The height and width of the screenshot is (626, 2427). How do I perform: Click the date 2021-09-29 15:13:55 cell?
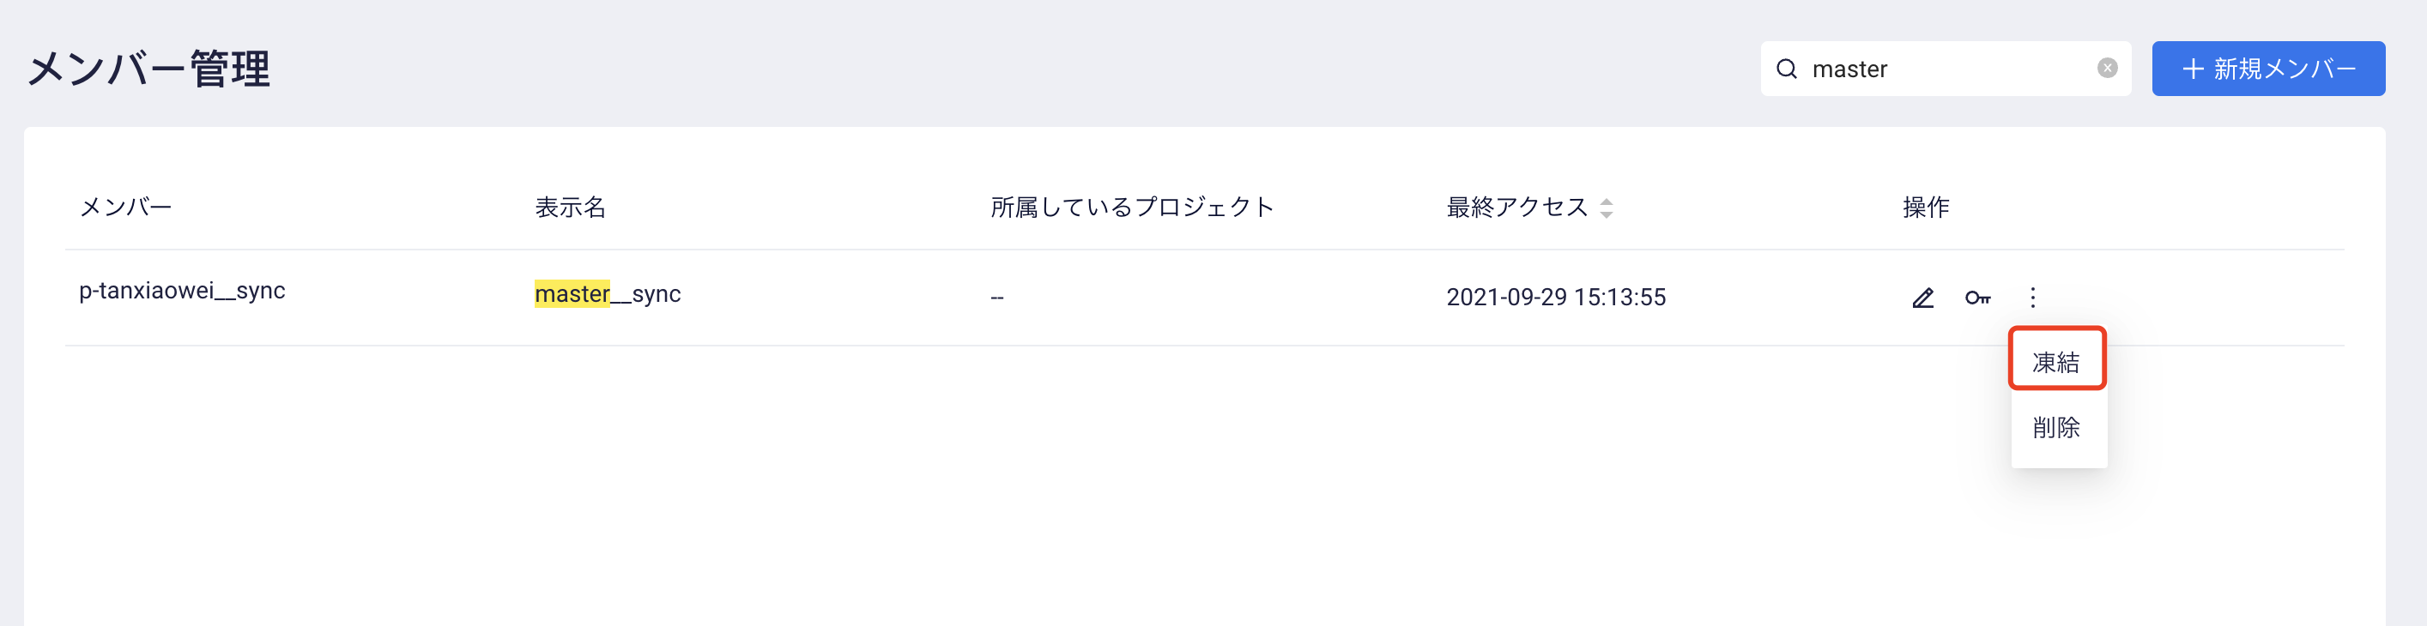[x=1556, y=298]
